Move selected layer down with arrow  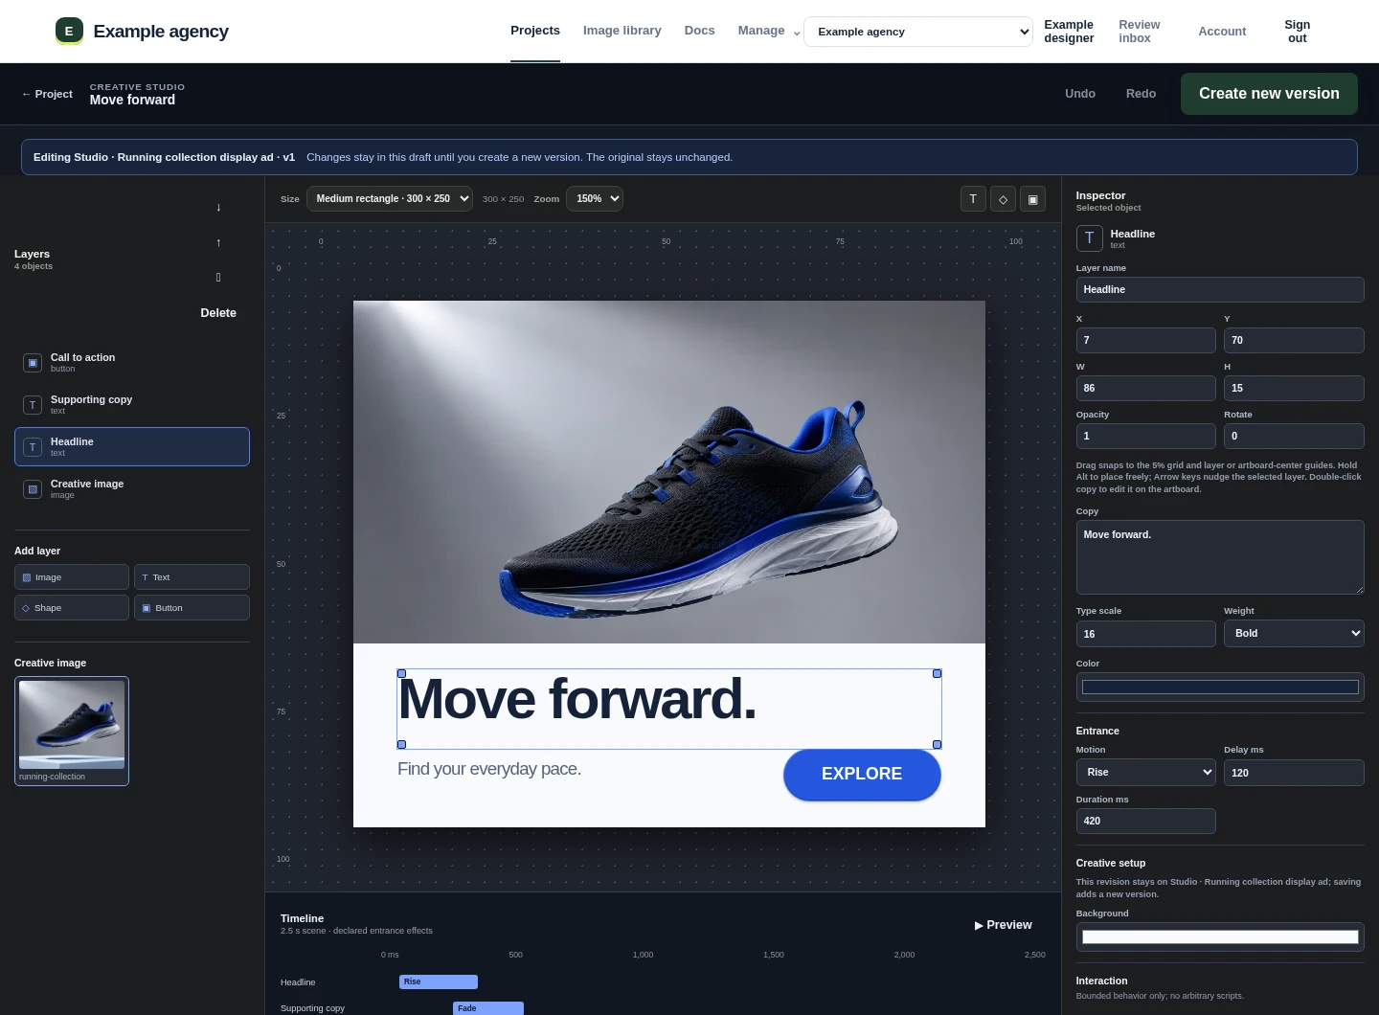point(218,208)
